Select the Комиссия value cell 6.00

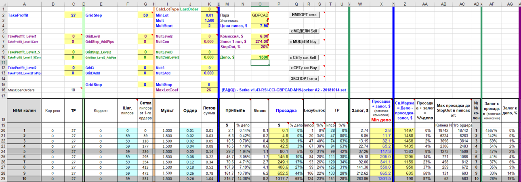pyautogui.click(x=259, y=36)
